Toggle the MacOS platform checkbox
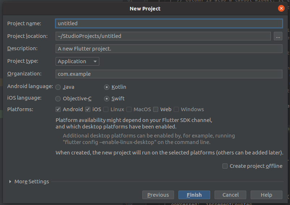The height and width of the screenshot is (205, 290). point(129,109)
